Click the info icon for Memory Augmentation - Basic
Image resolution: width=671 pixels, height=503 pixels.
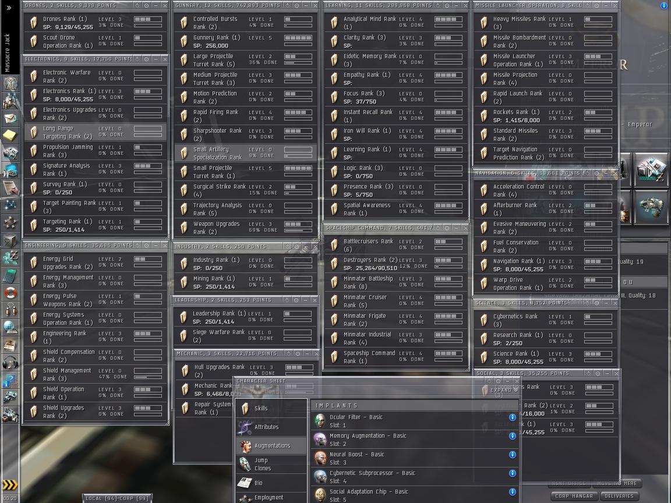click(512, 436)
